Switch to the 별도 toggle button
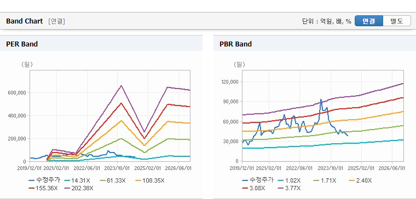 (397, 21)
